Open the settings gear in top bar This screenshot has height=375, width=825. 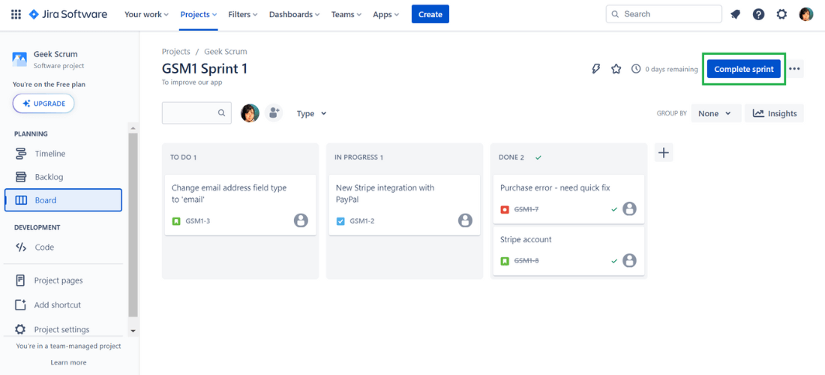[781, 14]
